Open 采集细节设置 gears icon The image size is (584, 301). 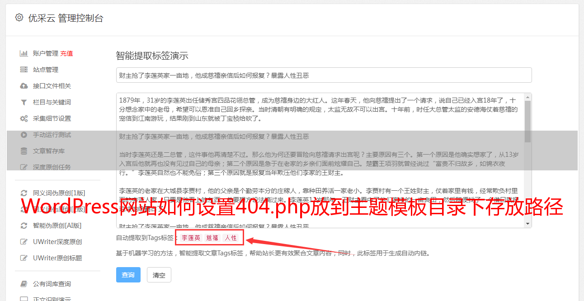24,118
